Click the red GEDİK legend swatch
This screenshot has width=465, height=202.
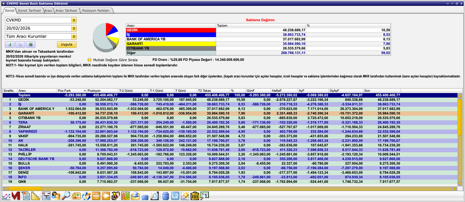pyautogui.click(x=171, y=30)
